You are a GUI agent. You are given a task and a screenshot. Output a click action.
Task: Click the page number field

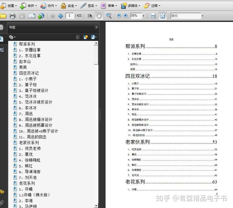tap(70, 16)
